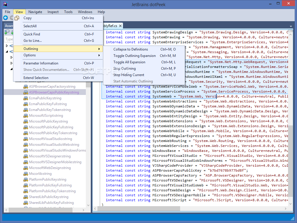The width and height of the screenshot is (297, 223).
Task: Choose Go to Line... menu entry
Action: [x=58, y=41]
